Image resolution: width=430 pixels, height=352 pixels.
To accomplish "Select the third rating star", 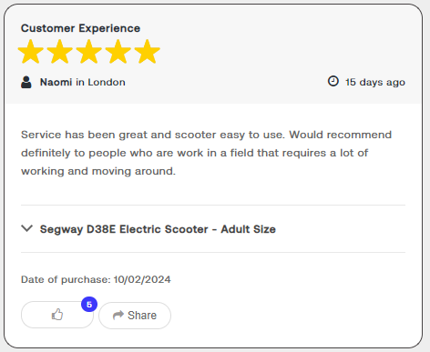I will 89,52.
